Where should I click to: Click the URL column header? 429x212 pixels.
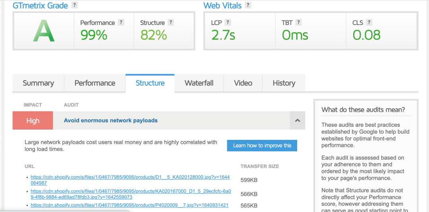pos(29,166)
